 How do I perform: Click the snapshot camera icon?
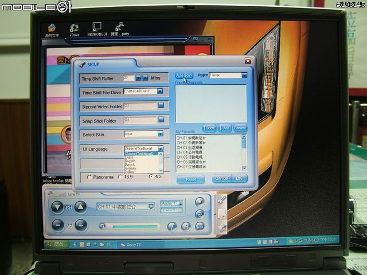point(200,226)
